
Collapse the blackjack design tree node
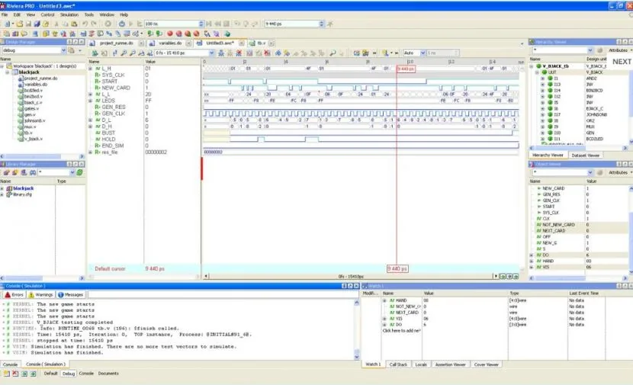8,72
